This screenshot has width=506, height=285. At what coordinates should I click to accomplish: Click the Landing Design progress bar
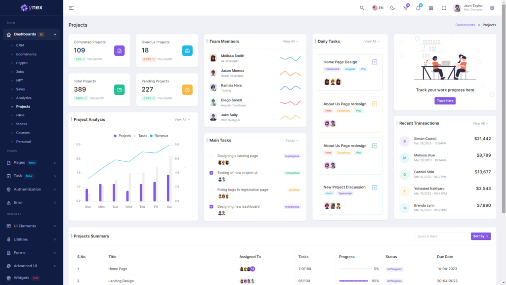(x=354, y=281)
